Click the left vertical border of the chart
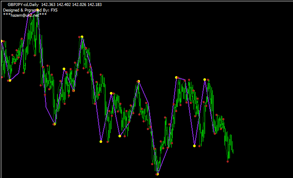 [x=0, y=107]
